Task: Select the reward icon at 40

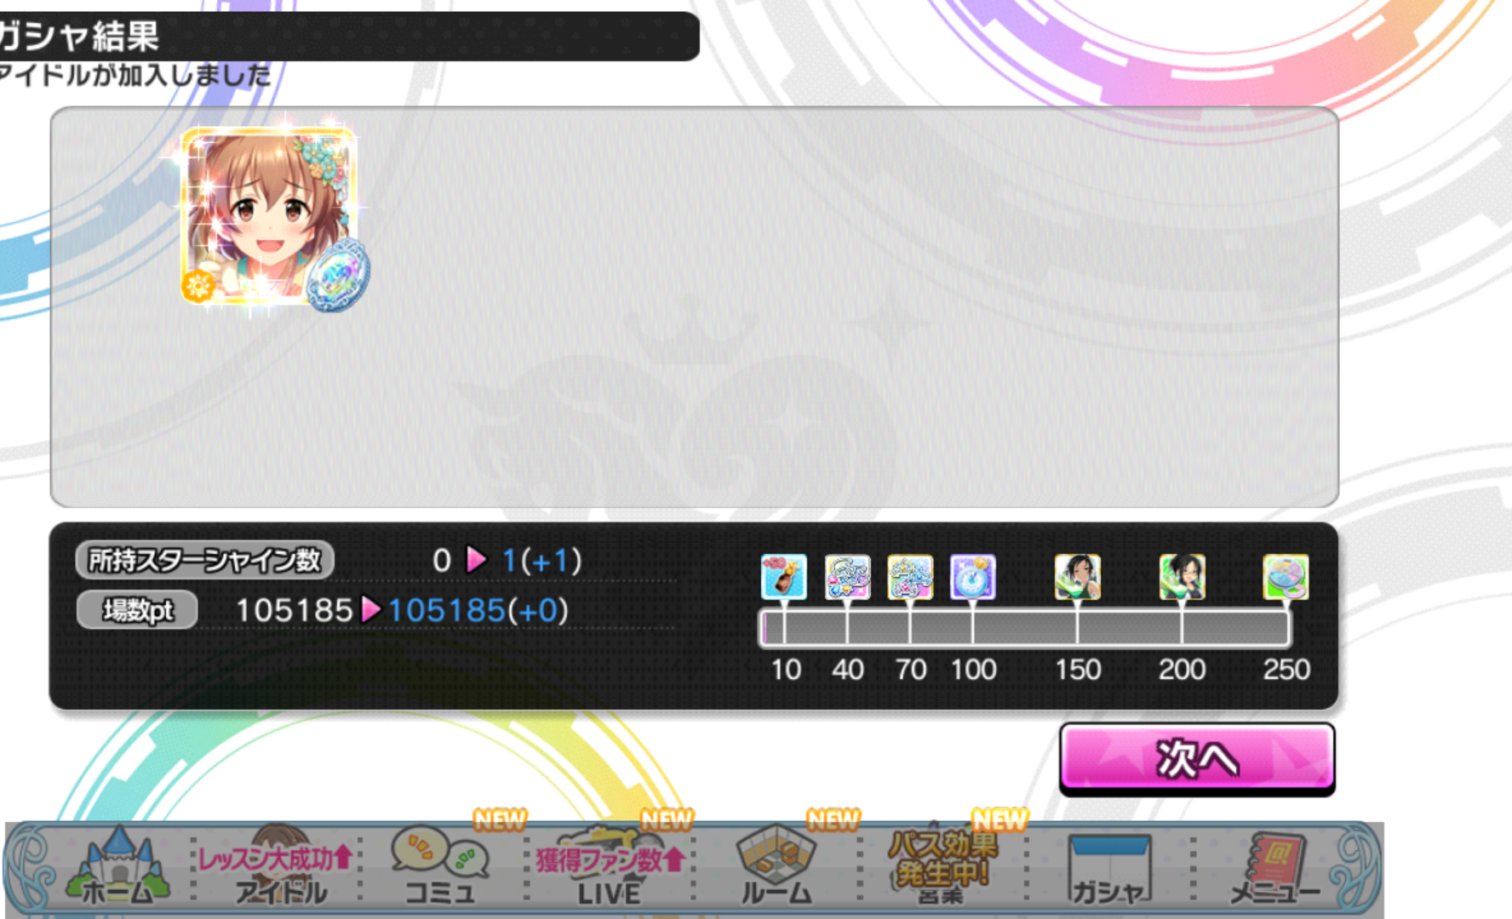Action: (x=847, y=577)
